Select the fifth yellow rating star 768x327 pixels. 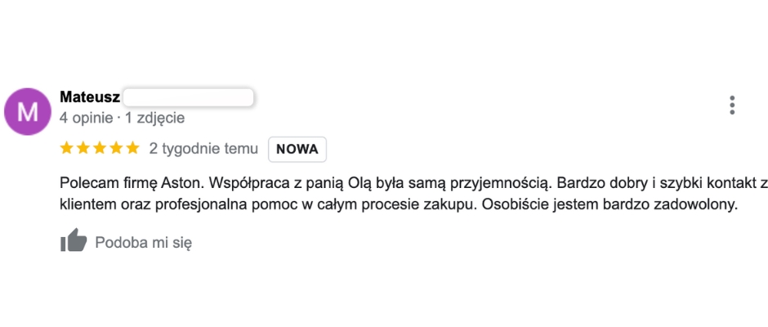tap(133, 148)
